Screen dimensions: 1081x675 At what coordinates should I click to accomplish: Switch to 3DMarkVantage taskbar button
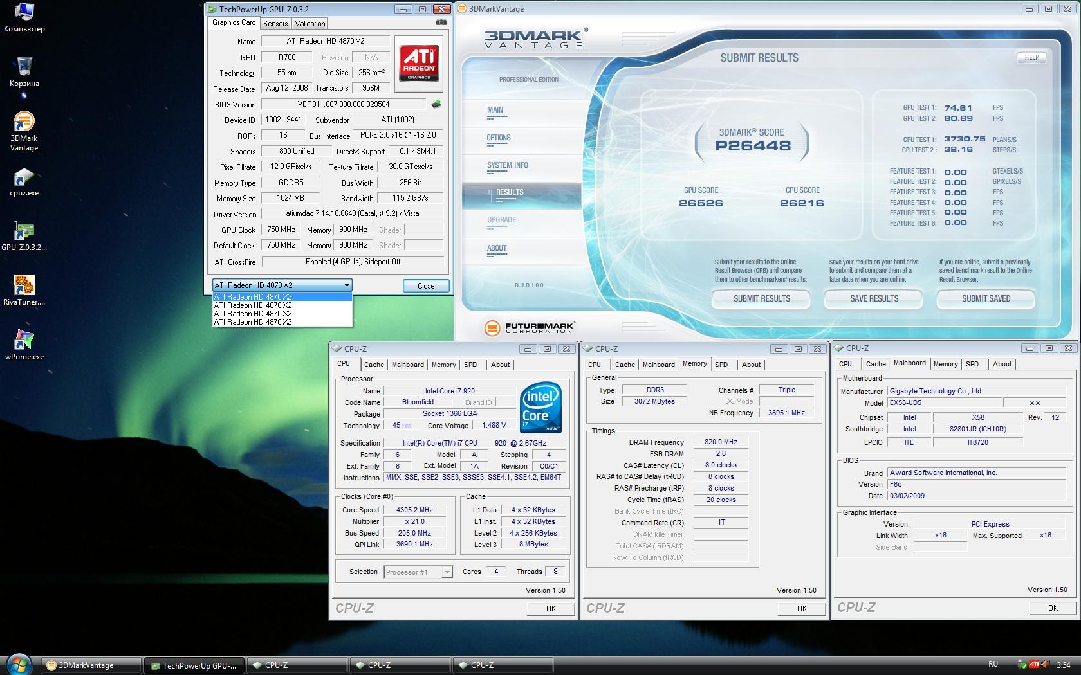[91, 665]
